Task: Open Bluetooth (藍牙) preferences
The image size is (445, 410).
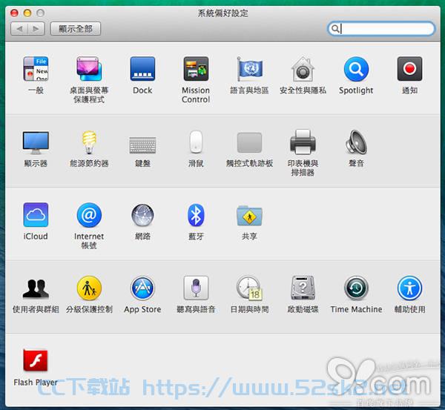Action: tap(196, 215)
